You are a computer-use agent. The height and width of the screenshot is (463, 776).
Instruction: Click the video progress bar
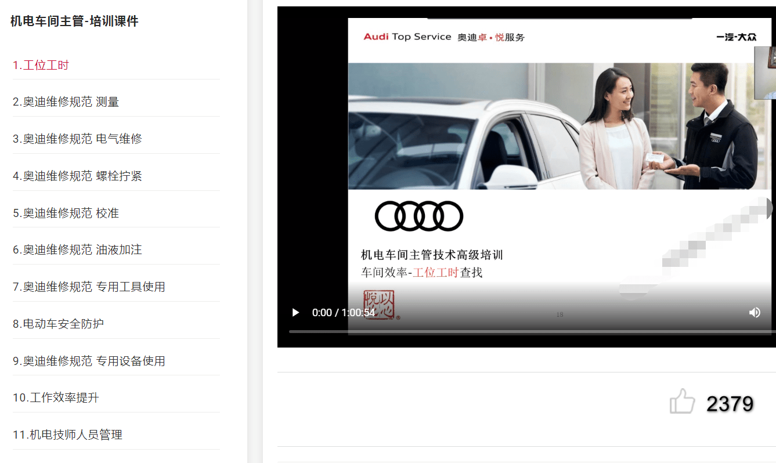(522, 331)
